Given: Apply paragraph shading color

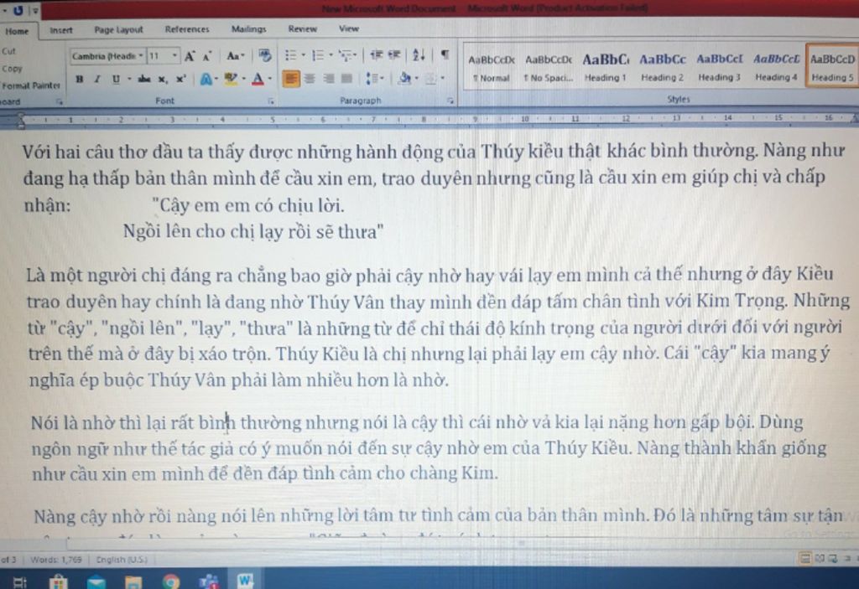Looking at the screenshot, I should [x=404, y=79].
